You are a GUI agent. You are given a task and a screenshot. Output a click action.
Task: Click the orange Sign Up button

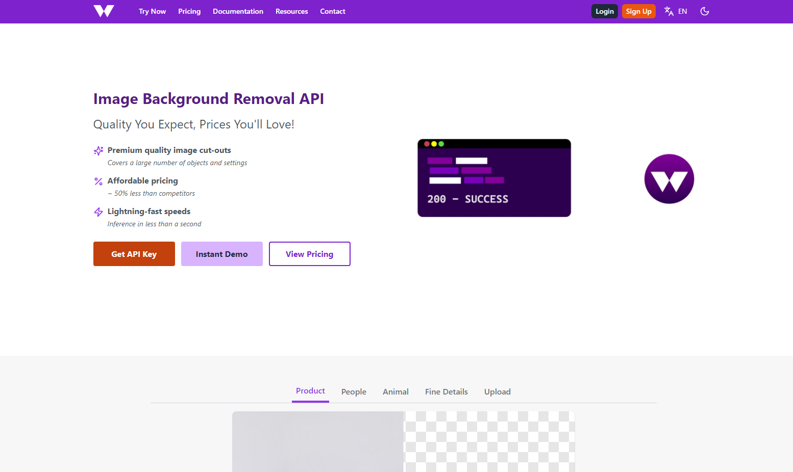(x=638, y=11)
